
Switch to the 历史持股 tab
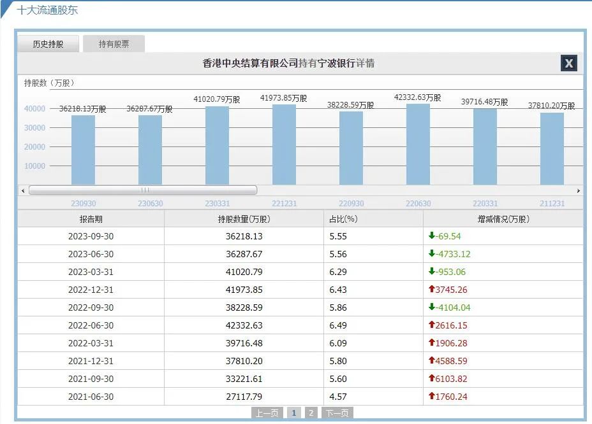(48, 44)
